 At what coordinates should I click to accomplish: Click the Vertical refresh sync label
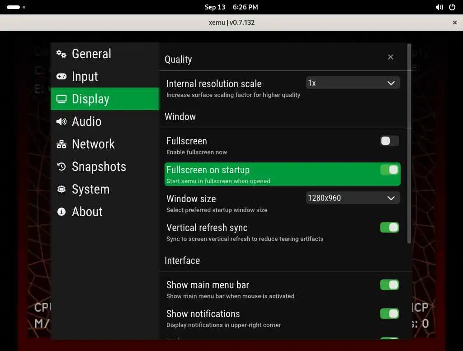pos(207,228)
